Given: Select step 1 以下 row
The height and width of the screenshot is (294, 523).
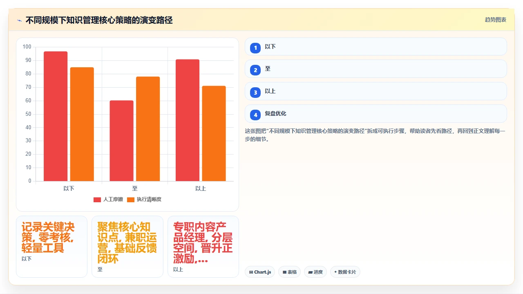Looking at the screenshot, I should click(375, 46).
